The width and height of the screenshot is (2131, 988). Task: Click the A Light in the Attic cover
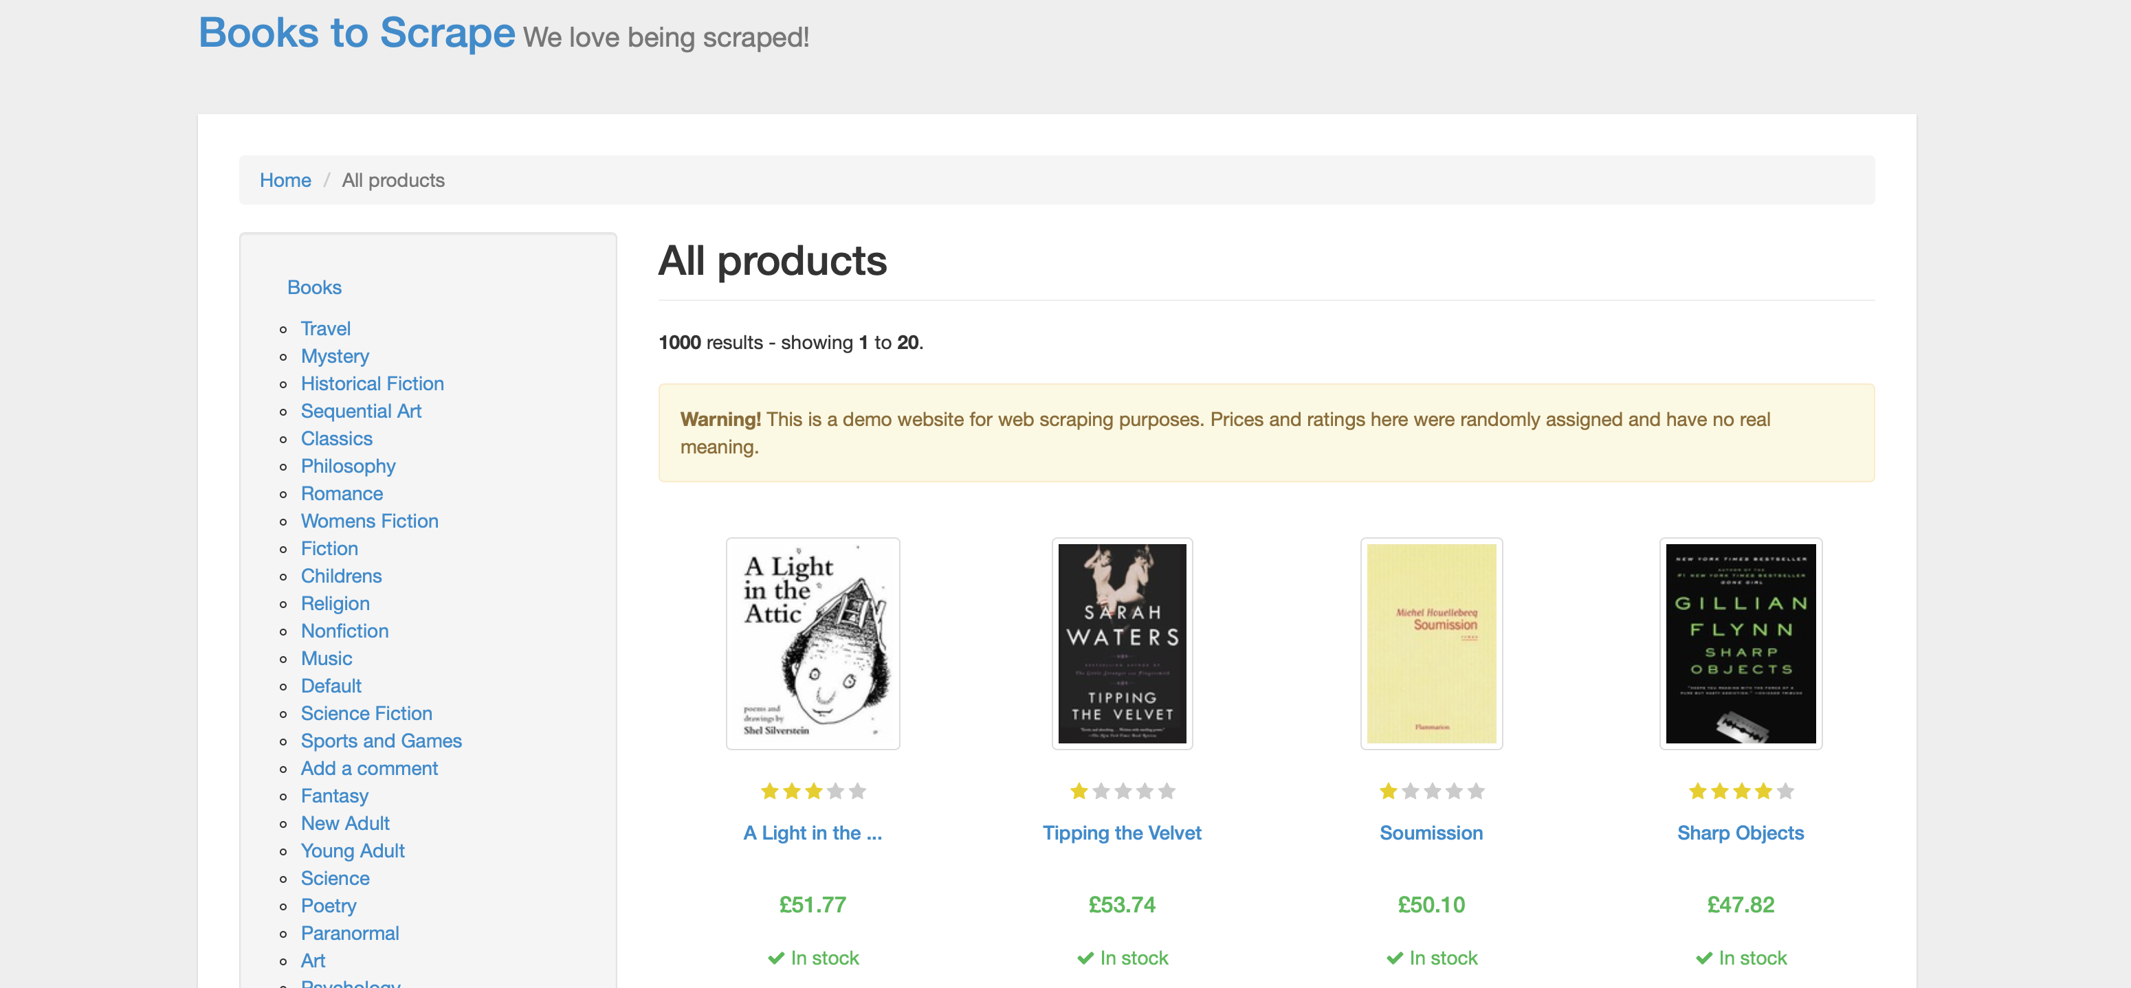(813, 643)
